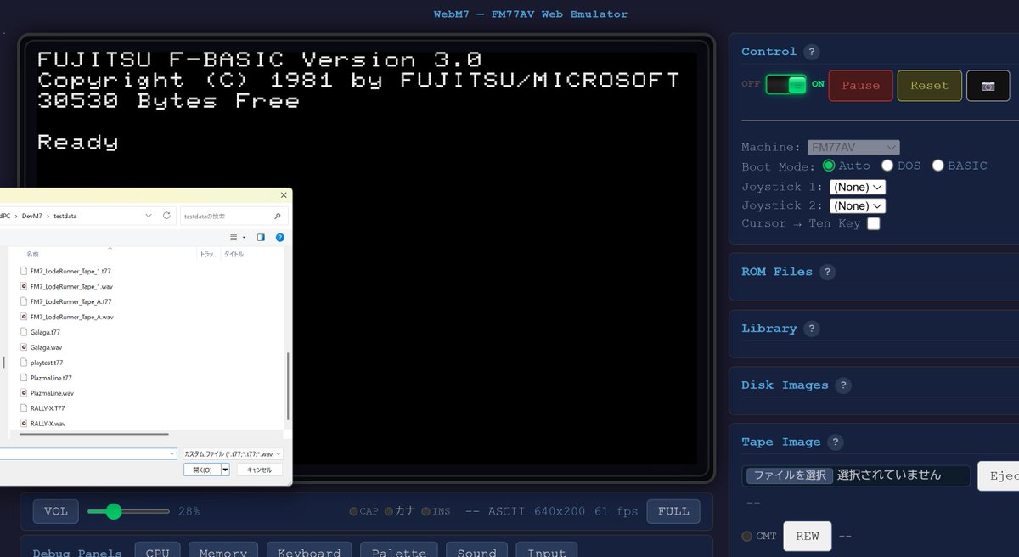This screenshot has width=1019, height=557.
Task: Click the CAP indicator light
Action: click(353, 511)
